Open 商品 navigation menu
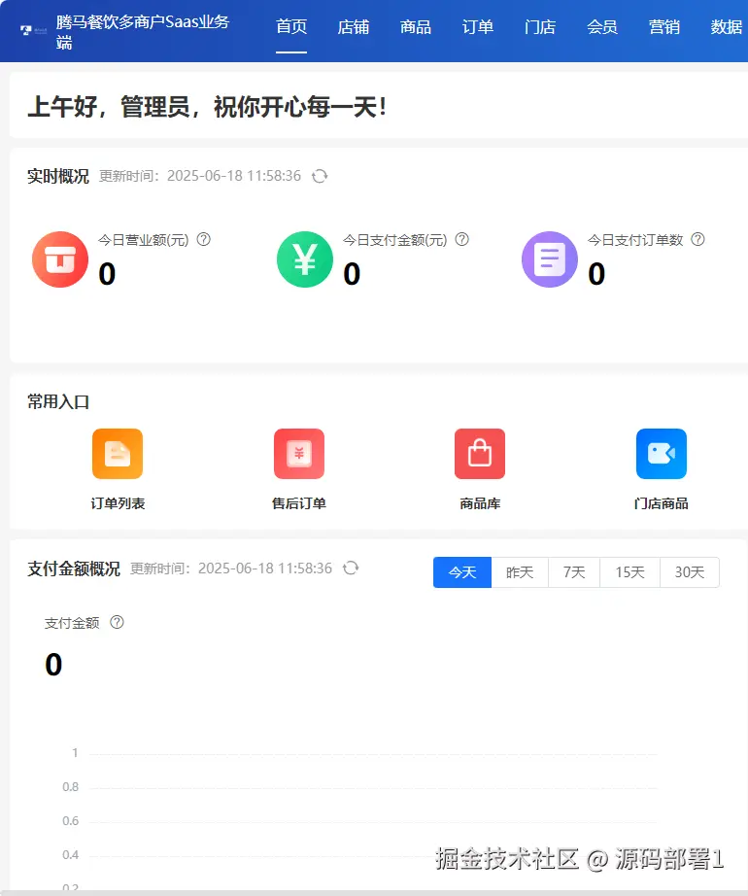This screenshot has height=896, width=748. (416, 27)
